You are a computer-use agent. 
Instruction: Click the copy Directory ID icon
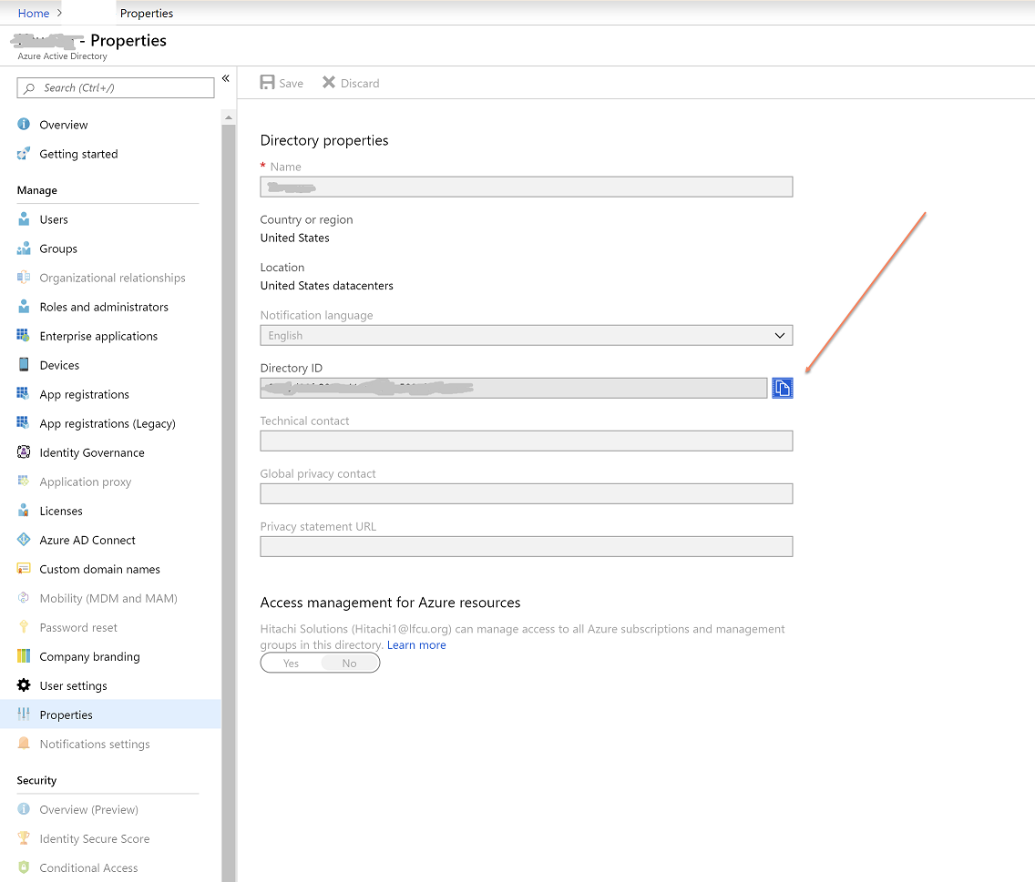[782, 387]
